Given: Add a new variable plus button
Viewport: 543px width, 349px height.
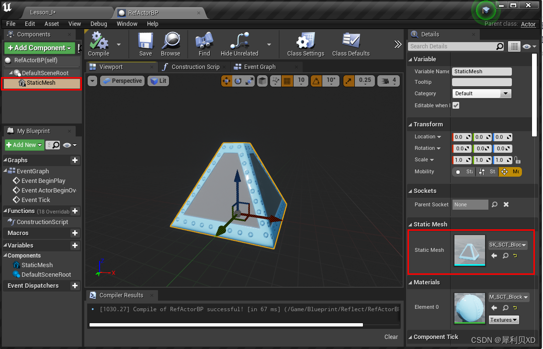Looking at the screenshot, I should coord(75,246).
